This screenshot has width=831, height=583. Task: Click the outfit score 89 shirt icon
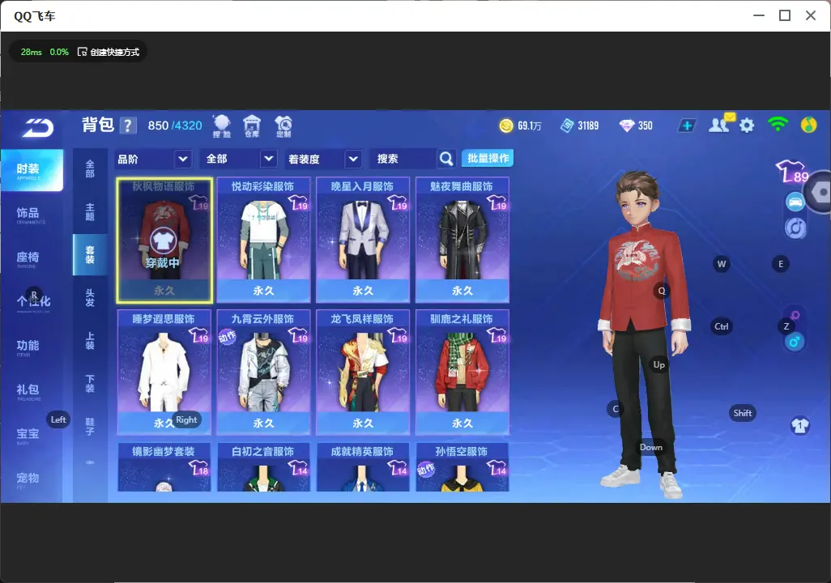[792, 171]
